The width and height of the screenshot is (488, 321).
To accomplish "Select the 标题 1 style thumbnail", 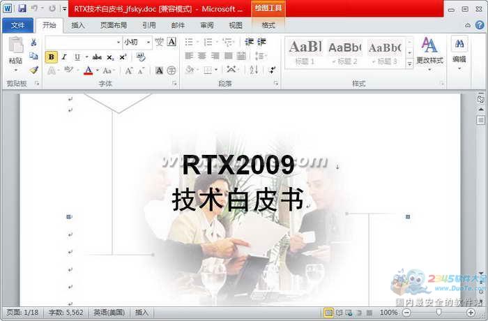I will (305, 51).
